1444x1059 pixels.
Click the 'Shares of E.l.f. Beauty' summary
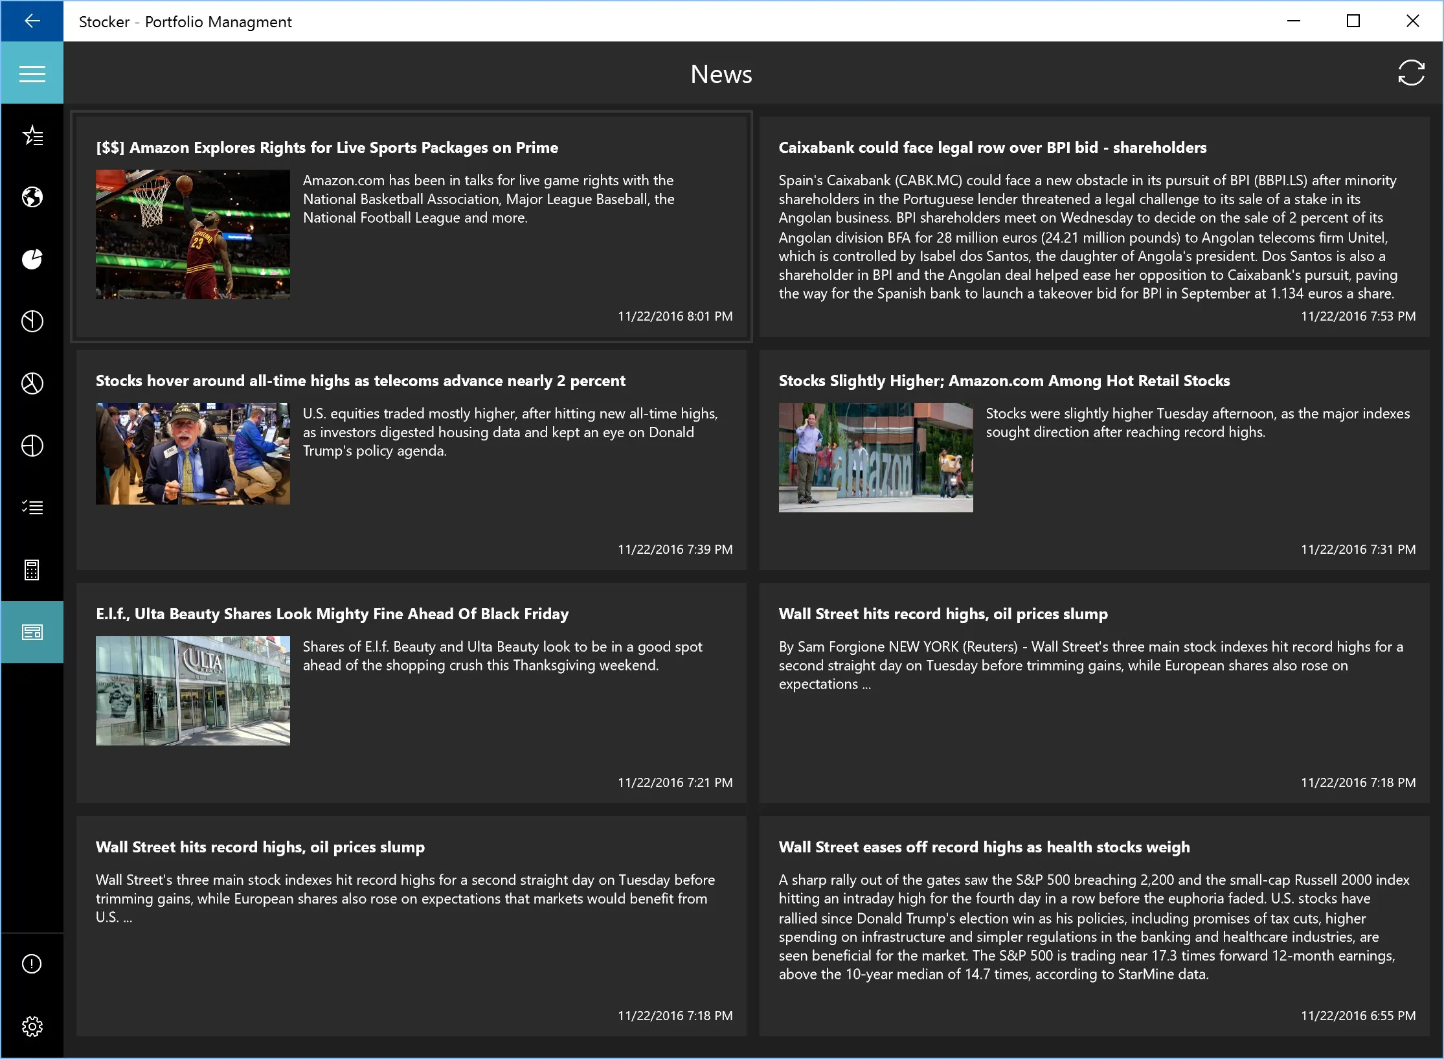point(502,656)
